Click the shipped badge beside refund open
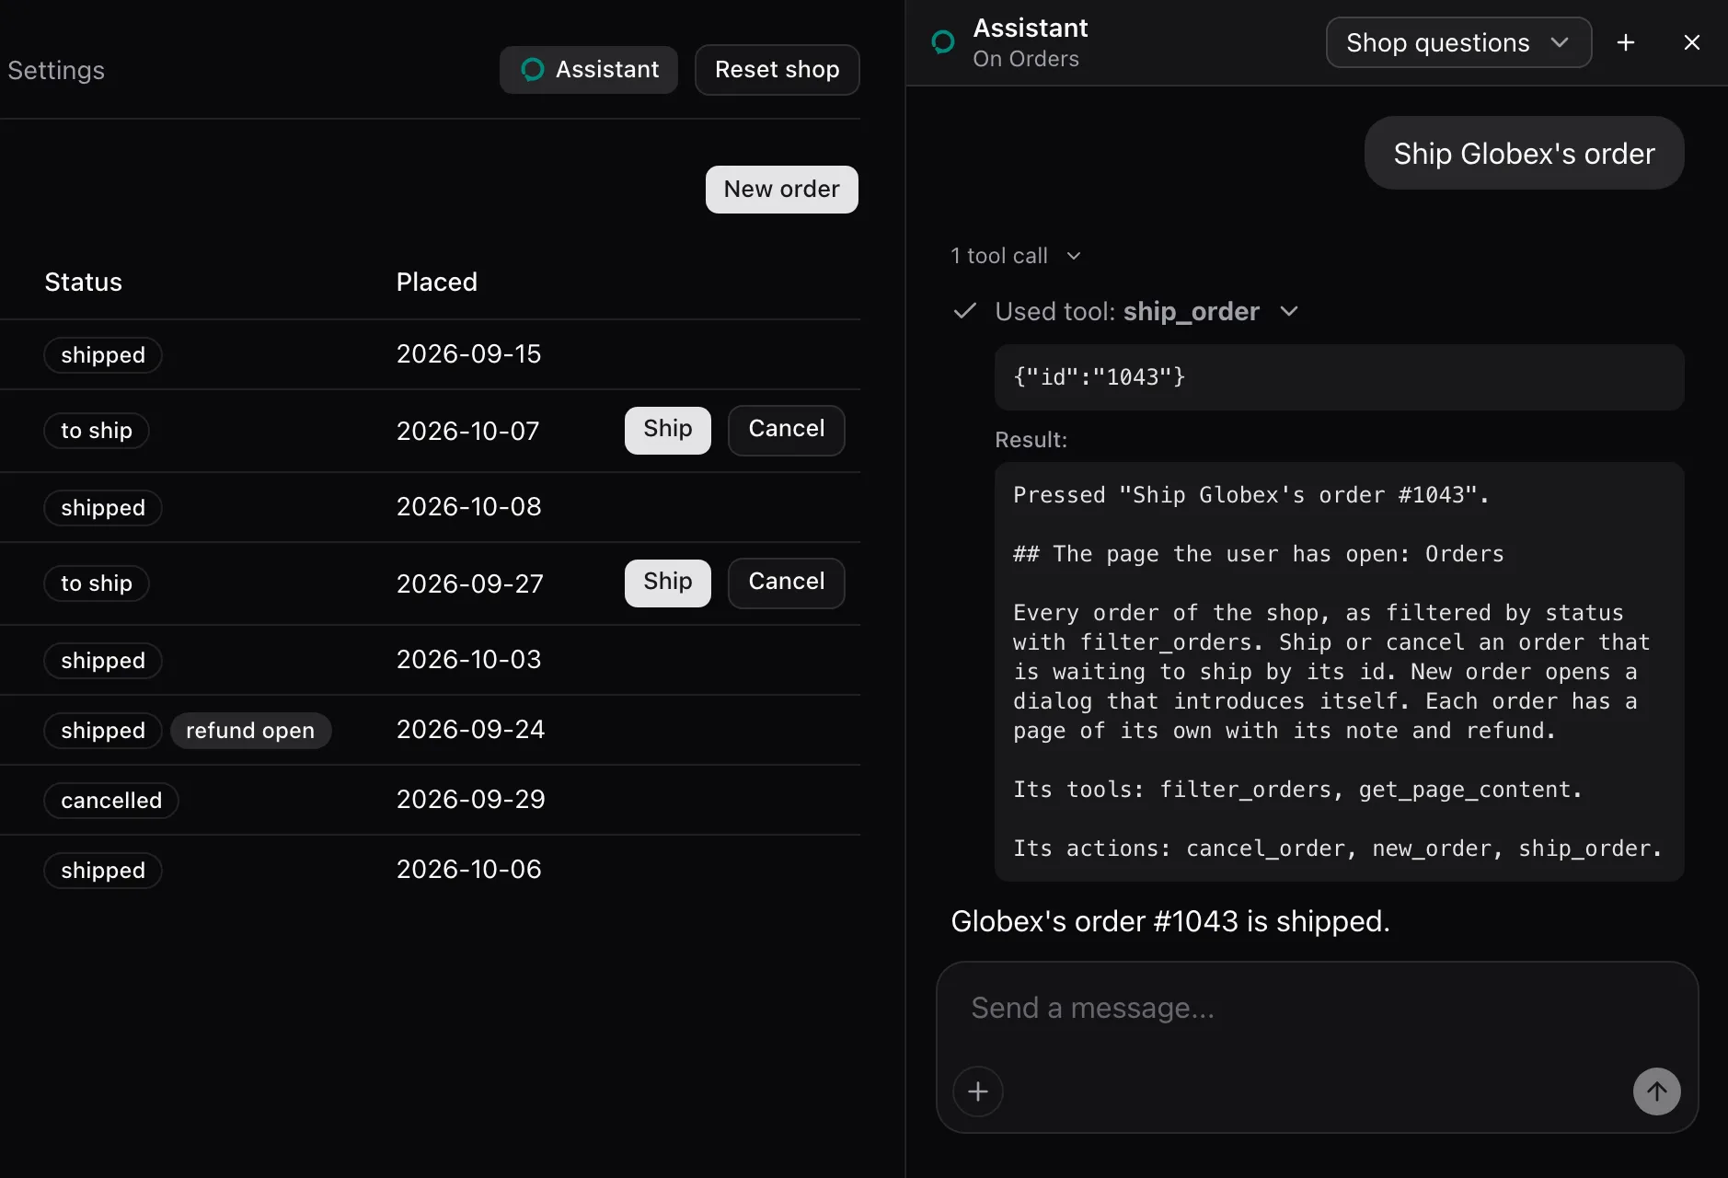 (103, 731)
